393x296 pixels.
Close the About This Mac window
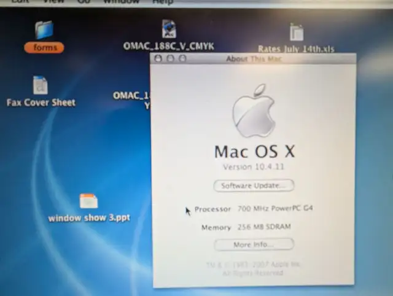(x=158, y=58)
